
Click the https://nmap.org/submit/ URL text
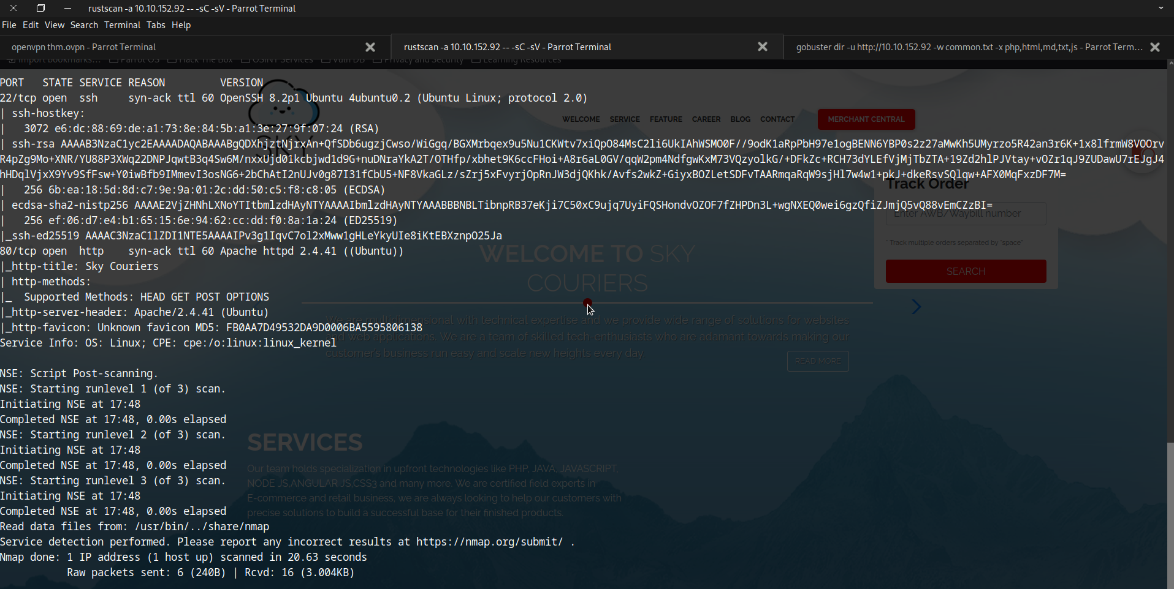[489, 542]
